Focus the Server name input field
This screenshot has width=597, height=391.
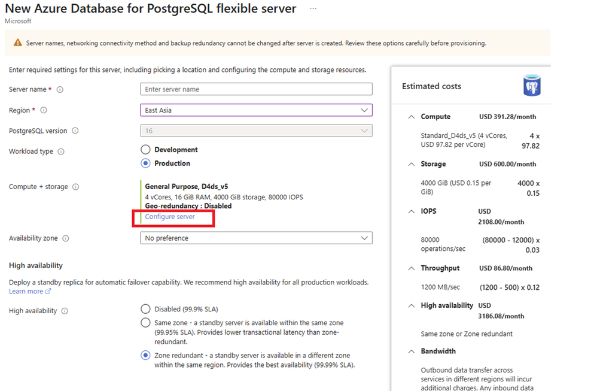(256, 89)
